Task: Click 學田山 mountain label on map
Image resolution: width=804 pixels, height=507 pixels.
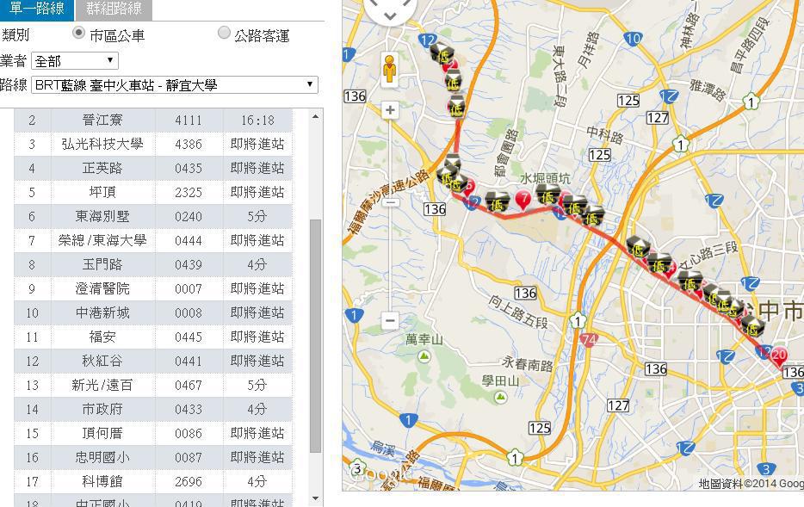Action: tap(500, 380)
